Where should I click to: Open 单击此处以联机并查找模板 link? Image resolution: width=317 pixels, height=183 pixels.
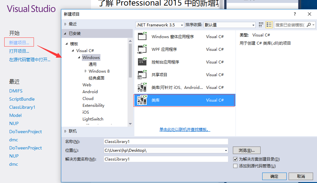[185, 130]
